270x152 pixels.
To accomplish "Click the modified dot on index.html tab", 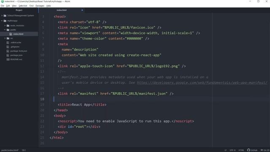I will coord(82,10).
